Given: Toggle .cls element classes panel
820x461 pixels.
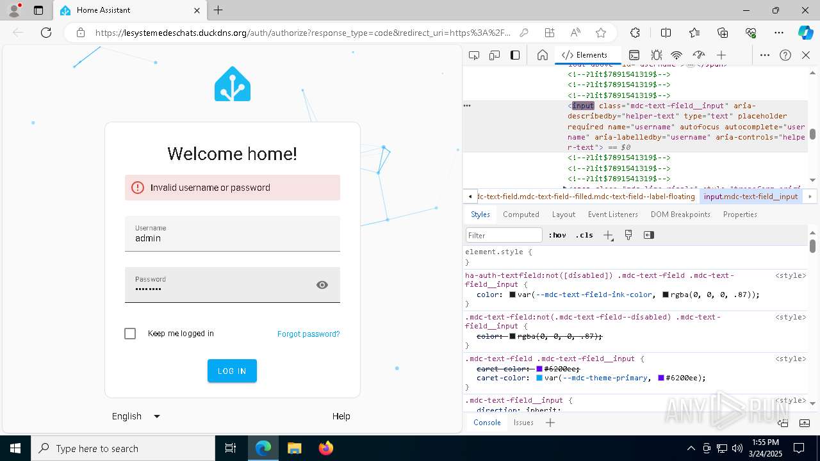Looking at the screenshot, I should coord(584,235).
